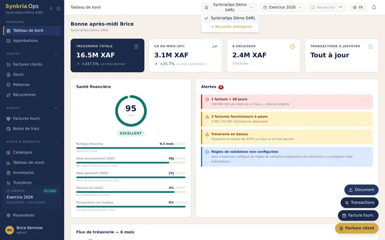Navigate to Paramètres
The height and width of the screenshot is (240, 385).
coord(32,215)
